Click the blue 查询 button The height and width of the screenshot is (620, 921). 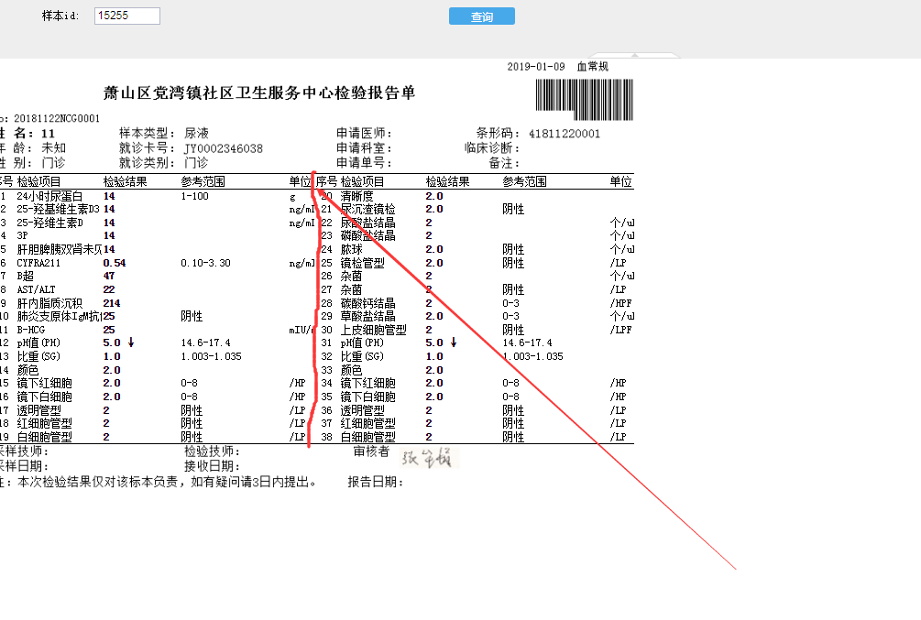pyautogui.click(x=482, y=16)
